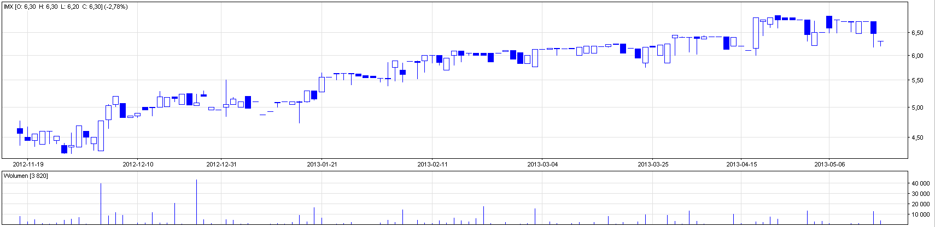Click the 40 000 volume axis label
Viewport: 935px width, 227px height.
tap(920, 183)
